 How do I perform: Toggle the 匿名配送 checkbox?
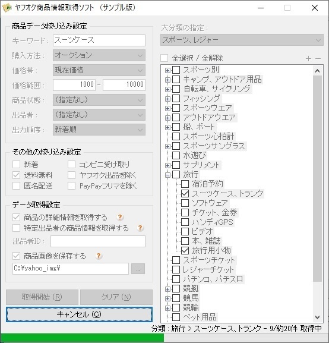point(17,186)
